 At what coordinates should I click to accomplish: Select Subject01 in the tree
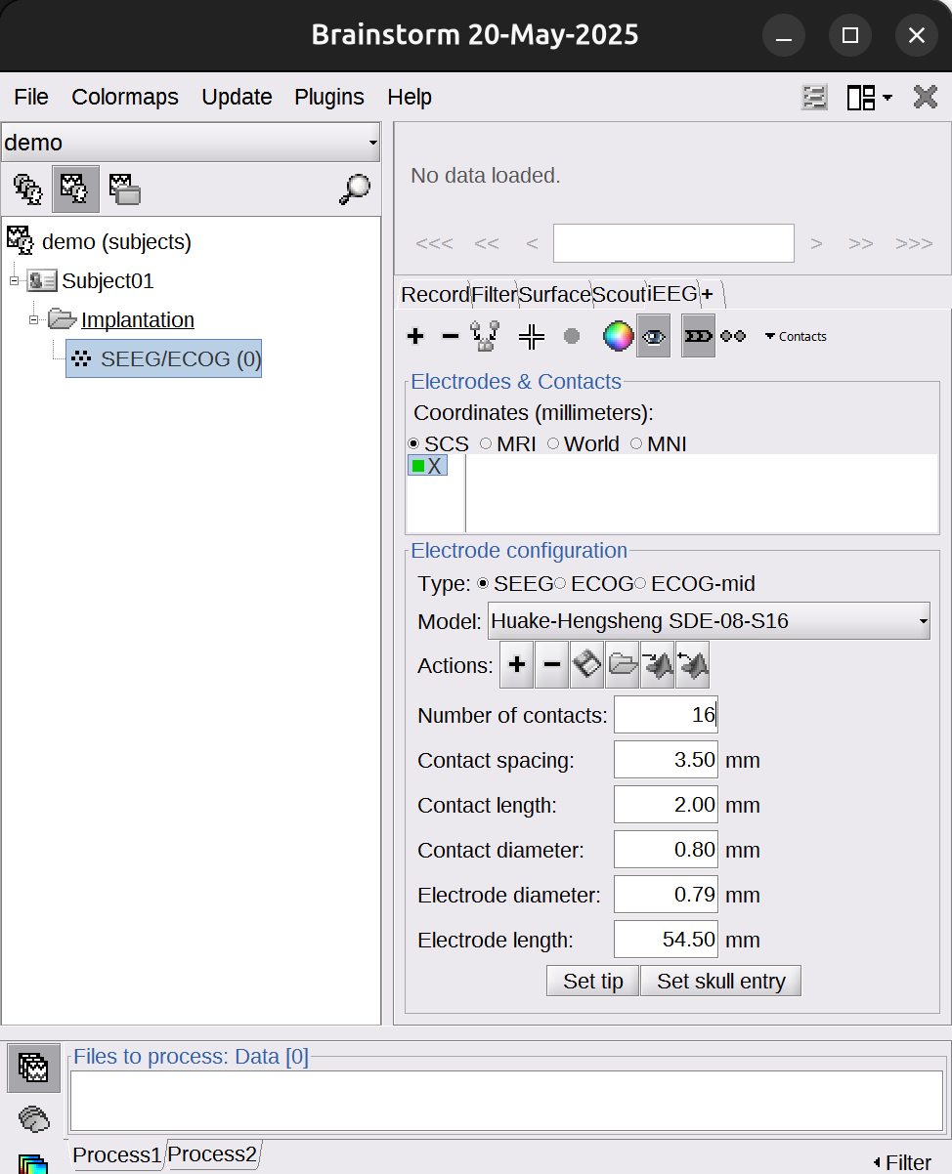(108, 281)
